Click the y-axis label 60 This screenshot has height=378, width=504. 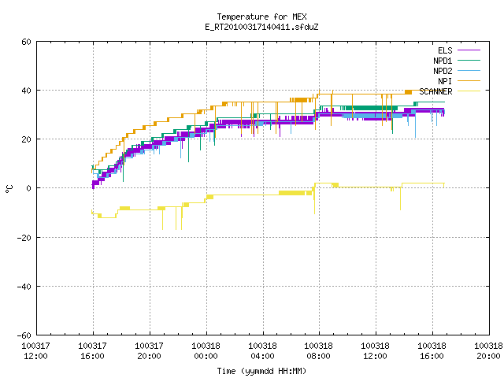pos(26,42)
